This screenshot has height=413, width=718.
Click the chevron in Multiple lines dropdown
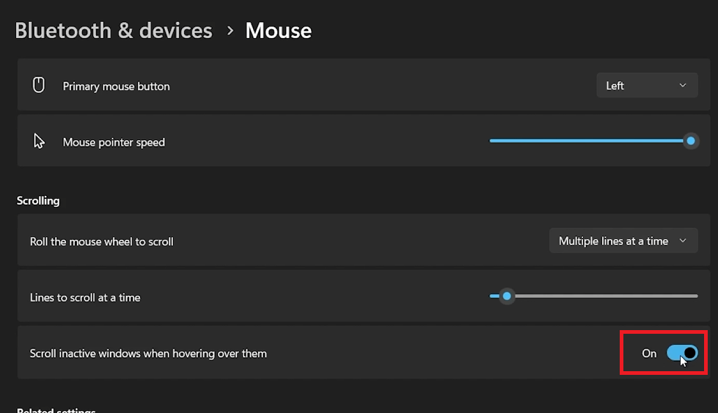pyautogui.click(x=683, y=241)
